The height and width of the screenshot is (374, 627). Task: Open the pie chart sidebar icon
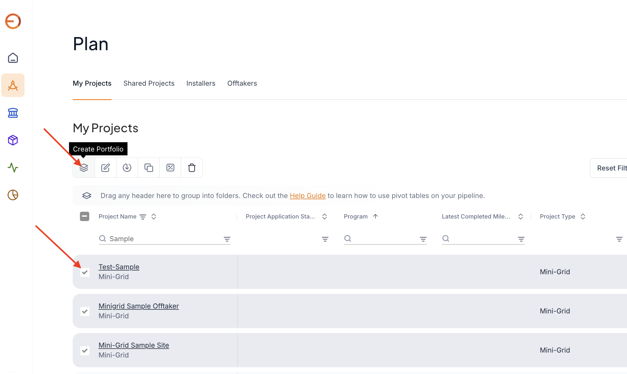[13, 195]
